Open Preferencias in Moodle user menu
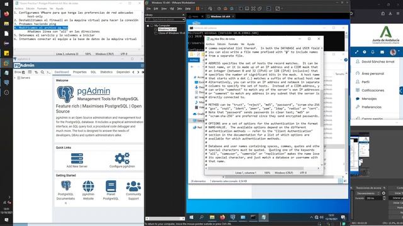Viewport: 403px width, 226px height. pos(372,107)
